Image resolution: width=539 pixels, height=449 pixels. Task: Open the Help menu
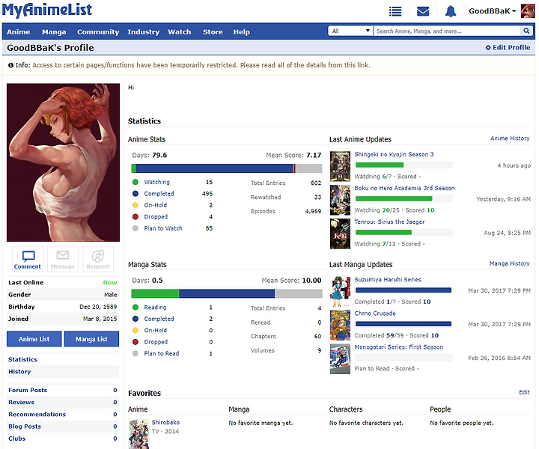tap(242, 32)
